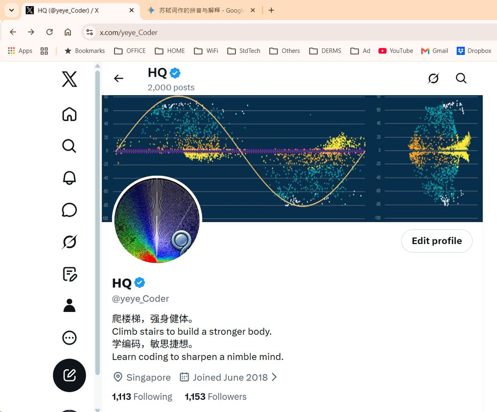Open More options circle in sidebar
Viewport: 497px width, 412px height.
[69, 338]
